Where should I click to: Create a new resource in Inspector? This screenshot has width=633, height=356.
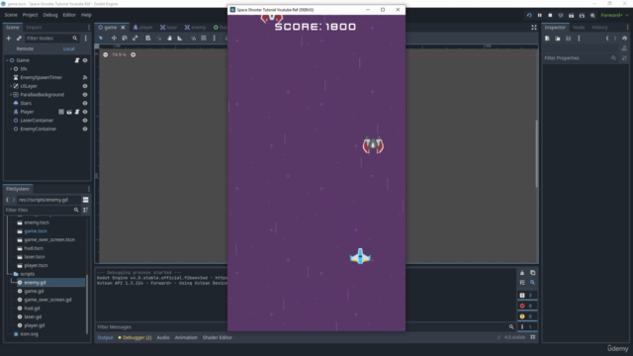[x=547, y=39]
